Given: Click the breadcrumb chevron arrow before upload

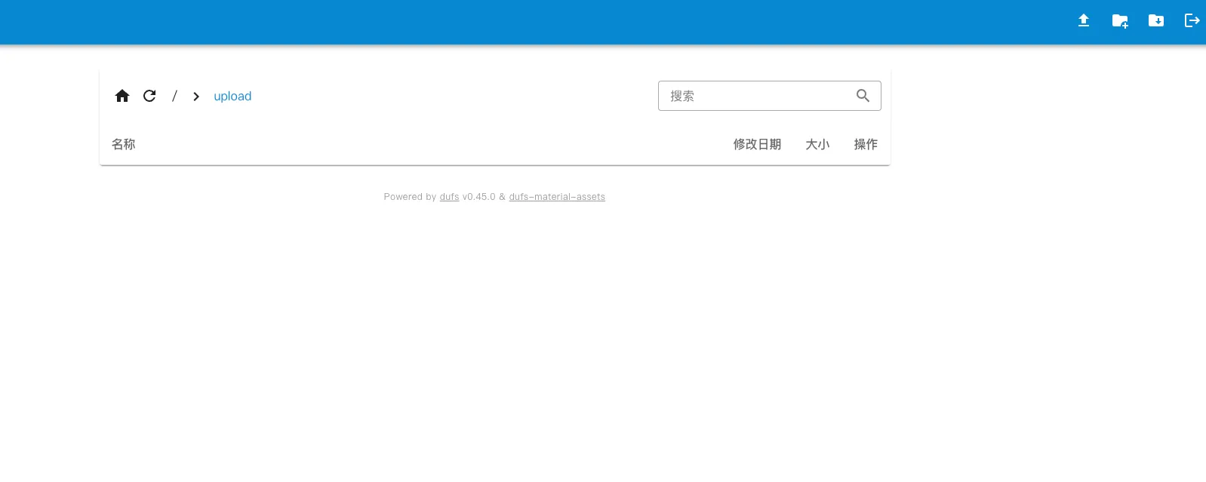Looking at the screenshot, I should tap(196, 97).
